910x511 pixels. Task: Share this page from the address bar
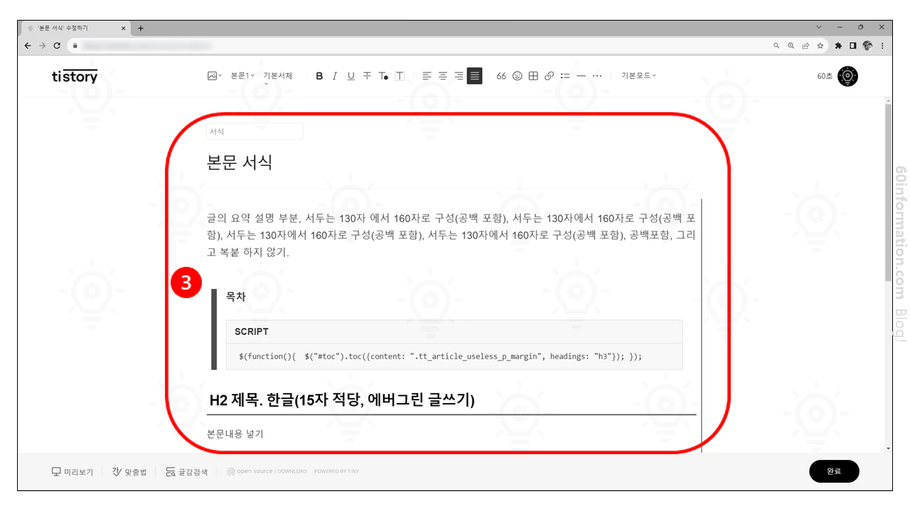point(805,45)
